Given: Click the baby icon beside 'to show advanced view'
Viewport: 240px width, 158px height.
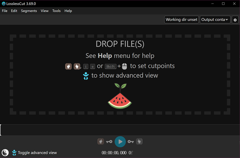Looking at the screenshot, I should [x=86, y=76].
